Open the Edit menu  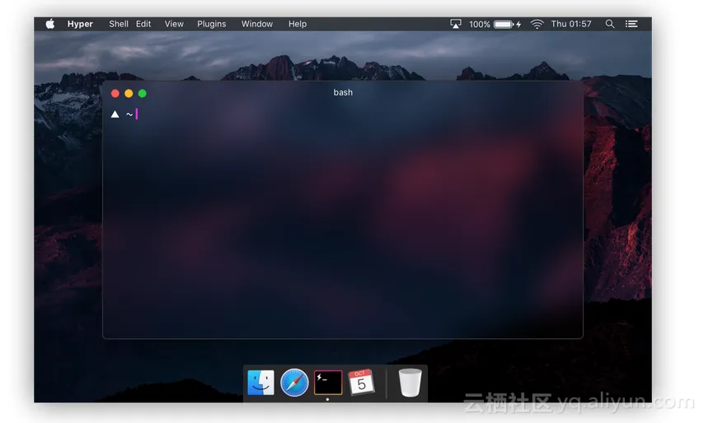click(143, 24)
